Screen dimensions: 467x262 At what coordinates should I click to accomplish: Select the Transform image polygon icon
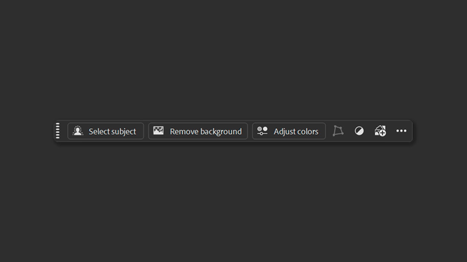338,131
